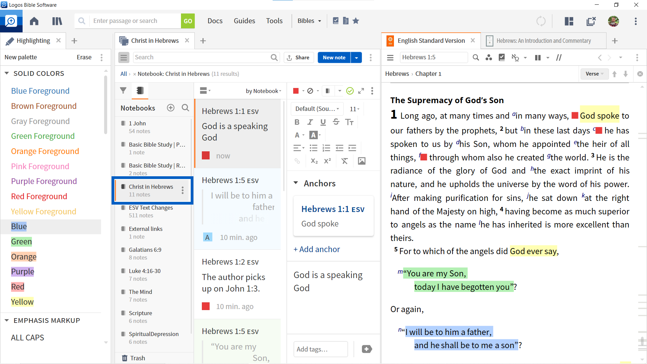Open the Docs menu
This screenshot has width=647, height=364.
click(215, 21)
